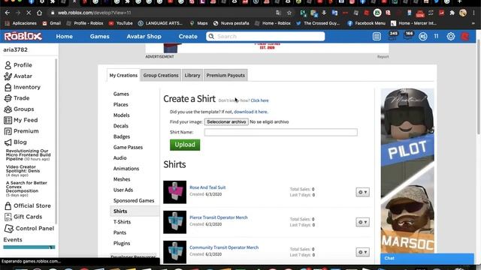This screenshot has height=270, width=481.
Task: Click the browser back arrow
Action: [x=8, y=13]
